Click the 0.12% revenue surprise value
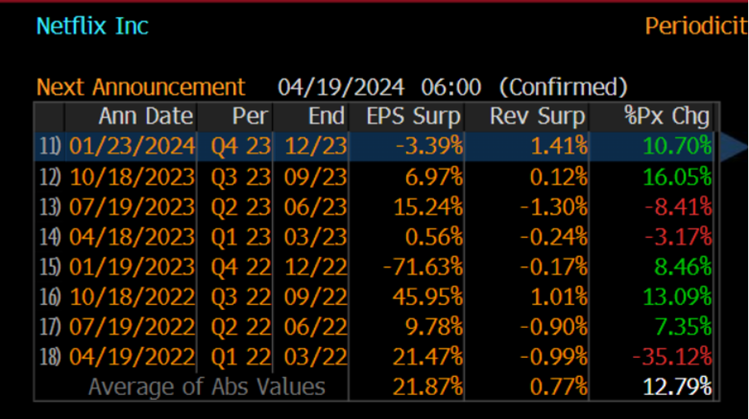 coord(558,177)
